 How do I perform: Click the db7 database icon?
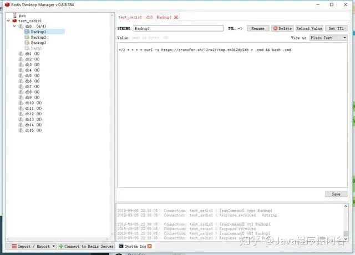coord(21,86)
